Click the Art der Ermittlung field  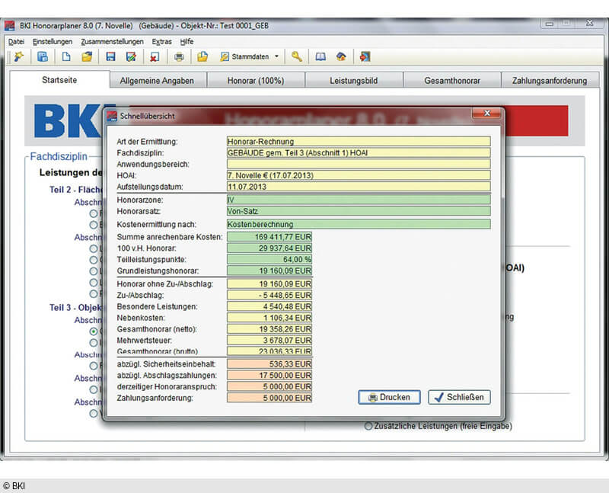(359, 142)
